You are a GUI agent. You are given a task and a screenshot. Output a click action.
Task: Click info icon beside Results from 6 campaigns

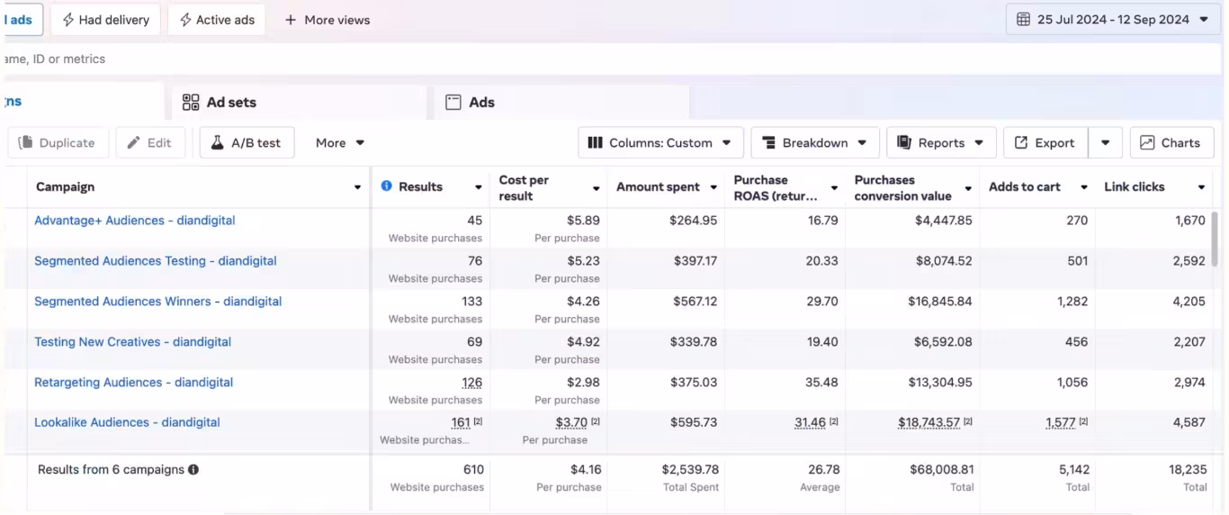[x=193, y=470]
